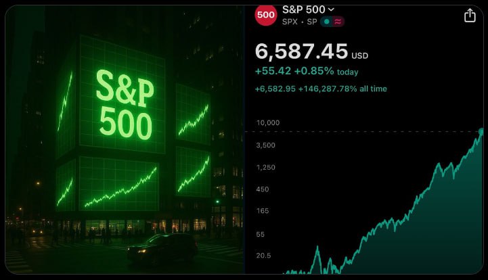Tap the share icon in top corner

click(470, 16)
